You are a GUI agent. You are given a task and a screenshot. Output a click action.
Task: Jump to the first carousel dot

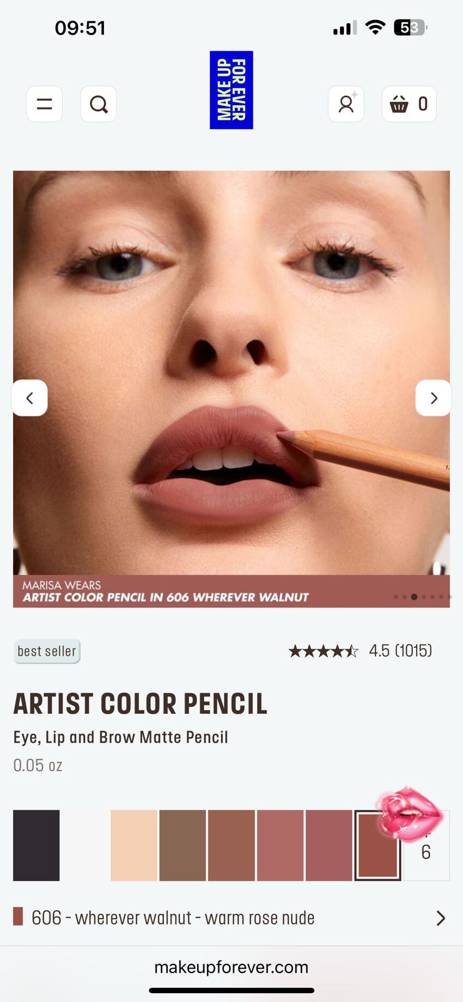(x=395, y=597)
